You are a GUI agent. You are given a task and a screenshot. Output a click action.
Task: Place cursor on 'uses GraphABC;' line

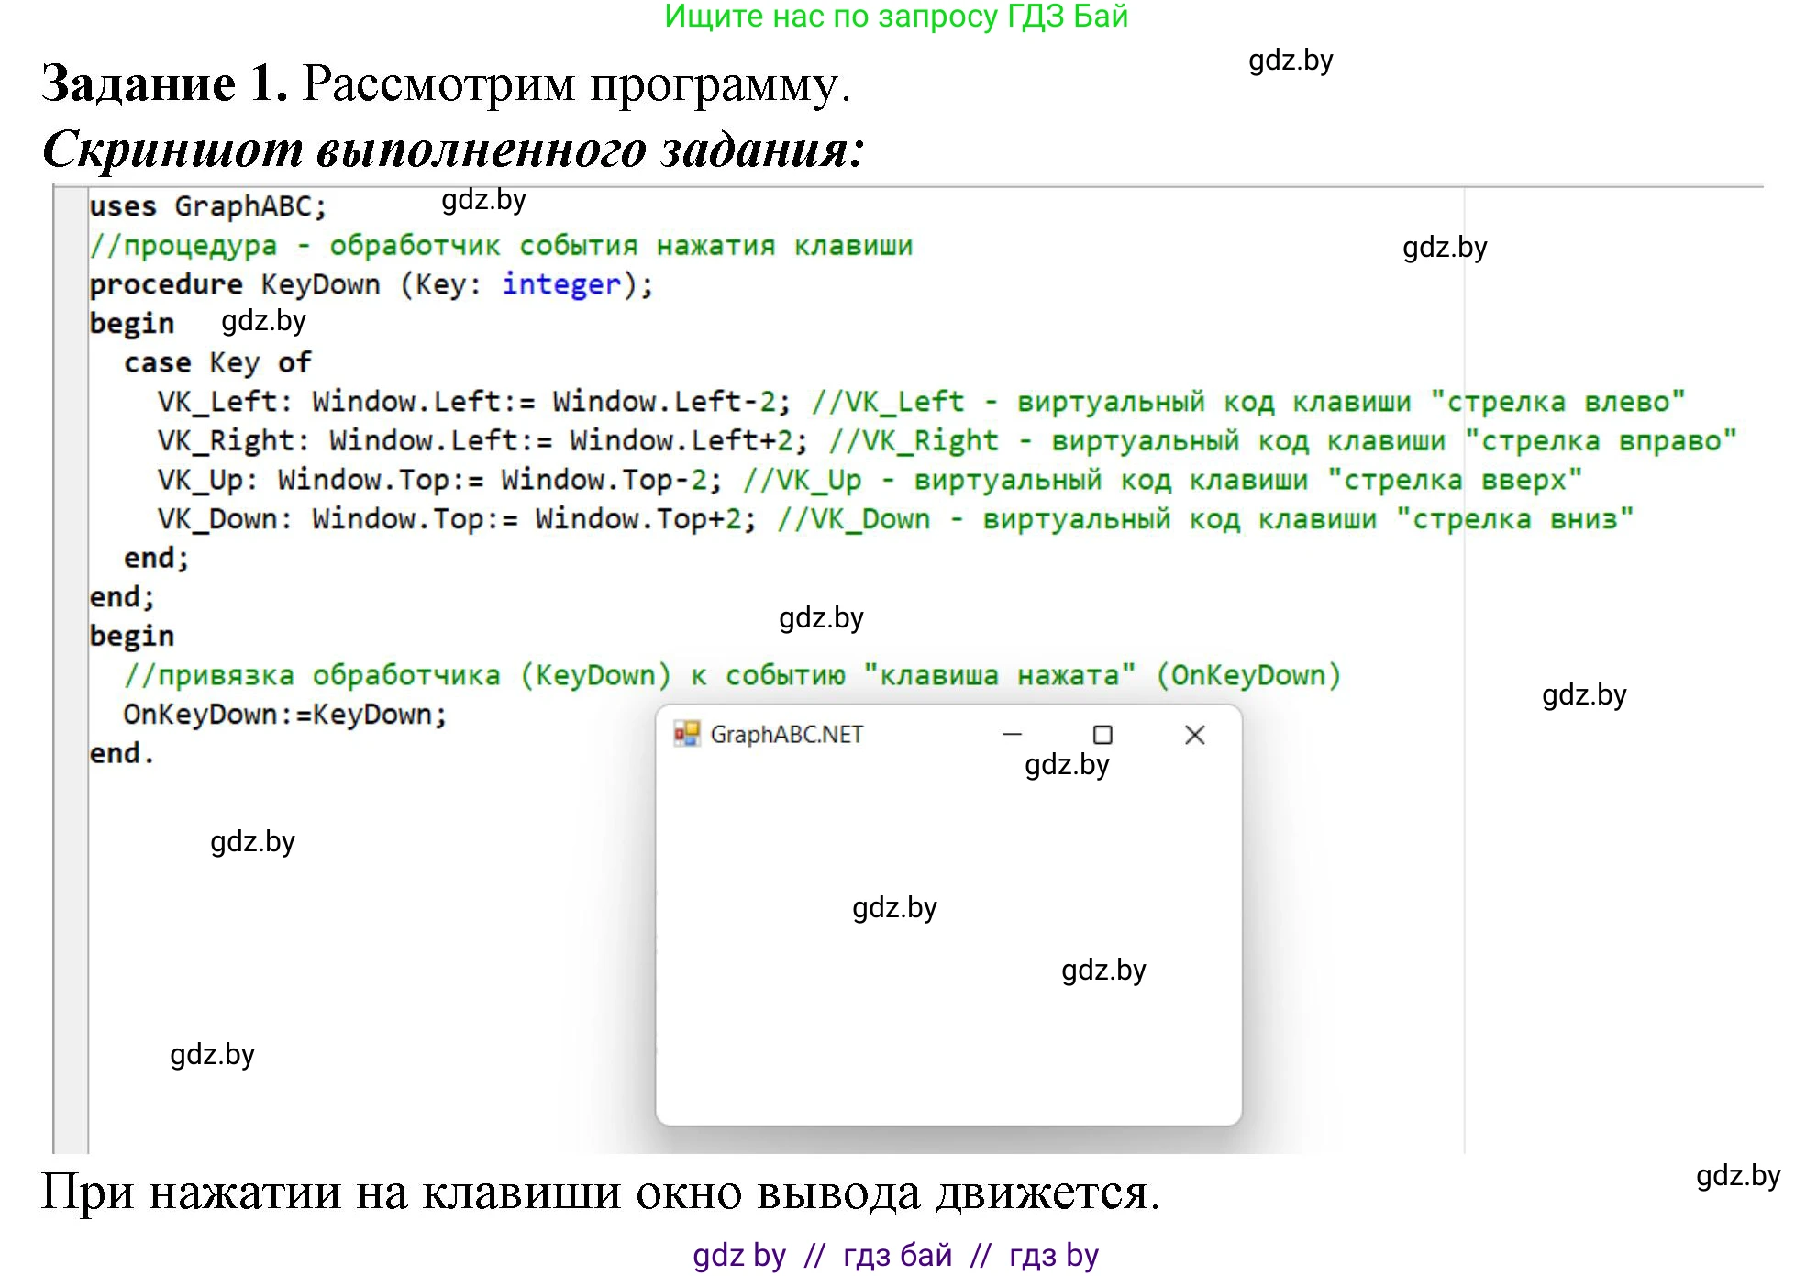tap(207, 206)
